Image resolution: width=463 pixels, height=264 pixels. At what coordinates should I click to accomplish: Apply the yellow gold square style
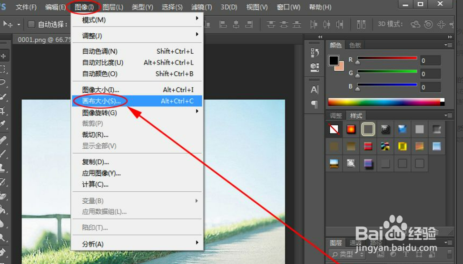403,146
